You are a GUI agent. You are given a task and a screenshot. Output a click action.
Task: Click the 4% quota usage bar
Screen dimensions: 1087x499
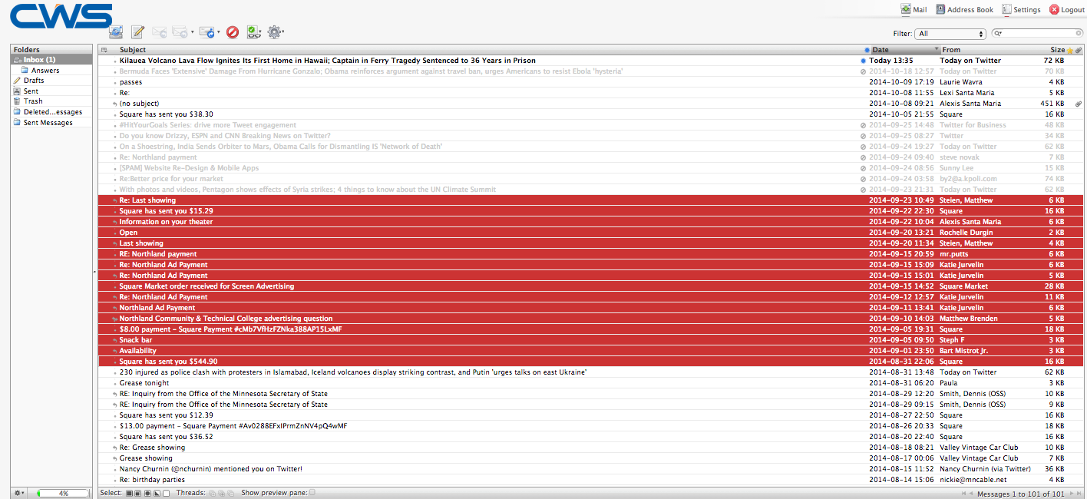click(63, 493)
